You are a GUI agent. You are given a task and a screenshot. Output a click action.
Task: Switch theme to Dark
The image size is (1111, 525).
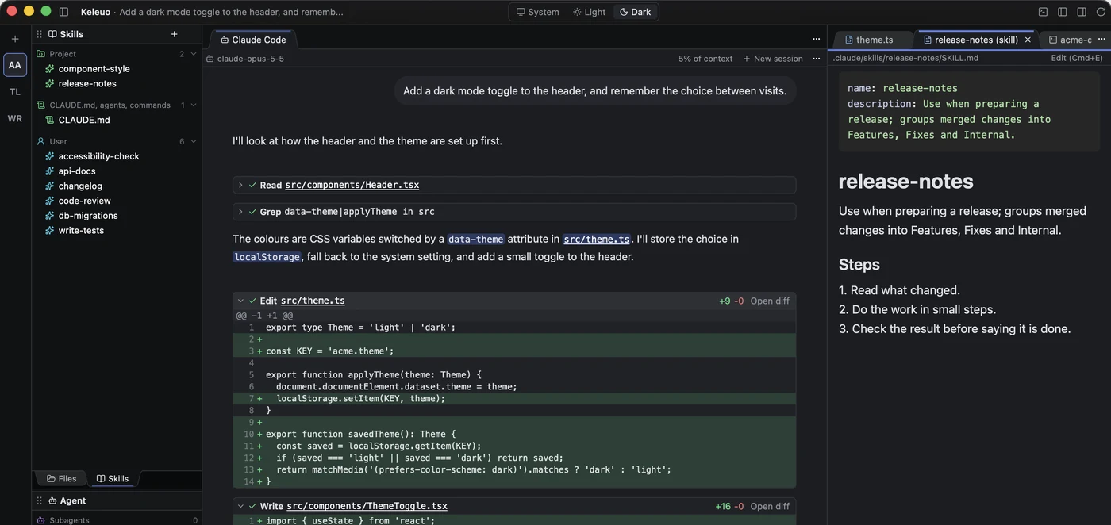click(x=635, y=12)
